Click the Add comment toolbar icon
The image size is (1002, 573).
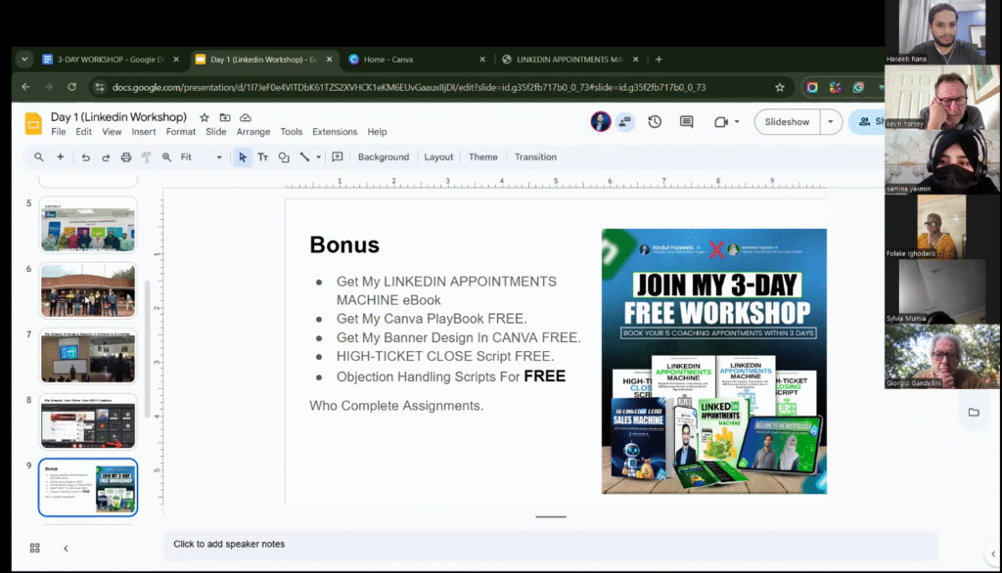[x=338, y=157]
